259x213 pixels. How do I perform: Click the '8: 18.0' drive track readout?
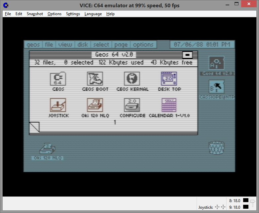coord(235,200)
